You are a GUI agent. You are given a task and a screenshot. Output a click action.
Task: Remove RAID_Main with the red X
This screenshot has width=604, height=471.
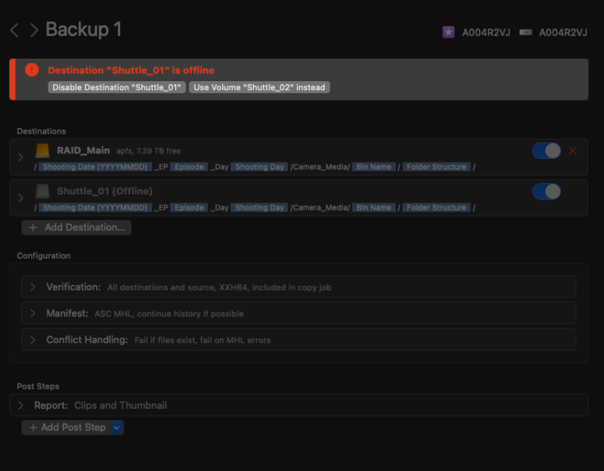click(573, 151)
